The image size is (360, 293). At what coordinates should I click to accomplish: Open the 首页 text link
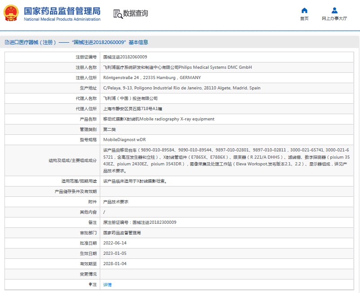pyautogui.click(x=304, y=18)
